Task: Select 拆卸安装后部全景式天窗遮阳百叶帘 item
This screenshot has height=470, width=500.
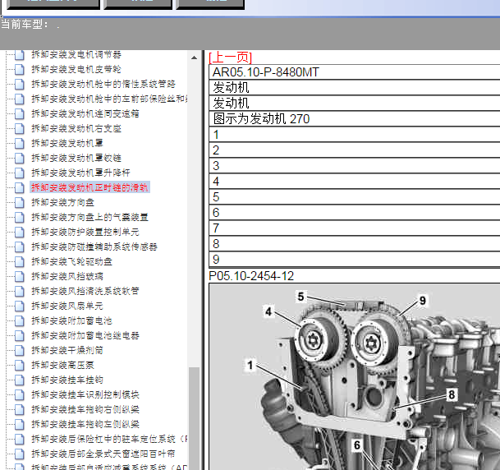Action: (x=103, y=454)
